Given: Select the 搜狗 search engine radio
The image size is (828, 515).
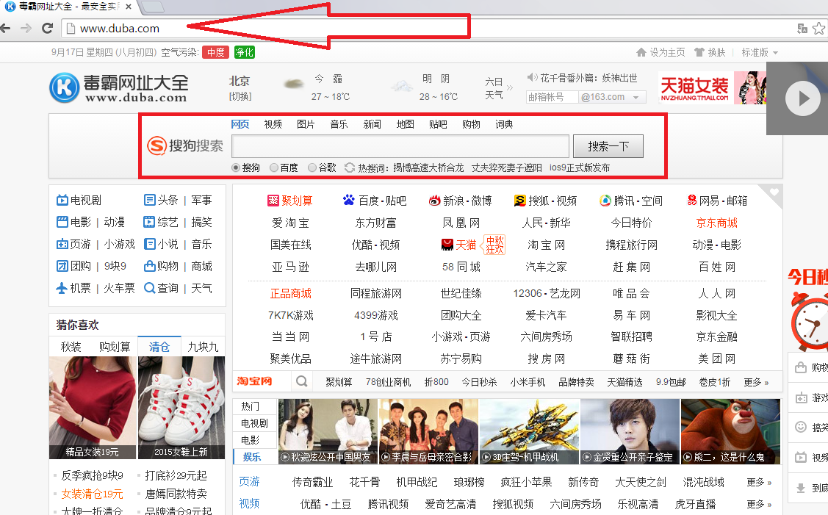Looking at the screenshot, I should click(x=236, y=168).
